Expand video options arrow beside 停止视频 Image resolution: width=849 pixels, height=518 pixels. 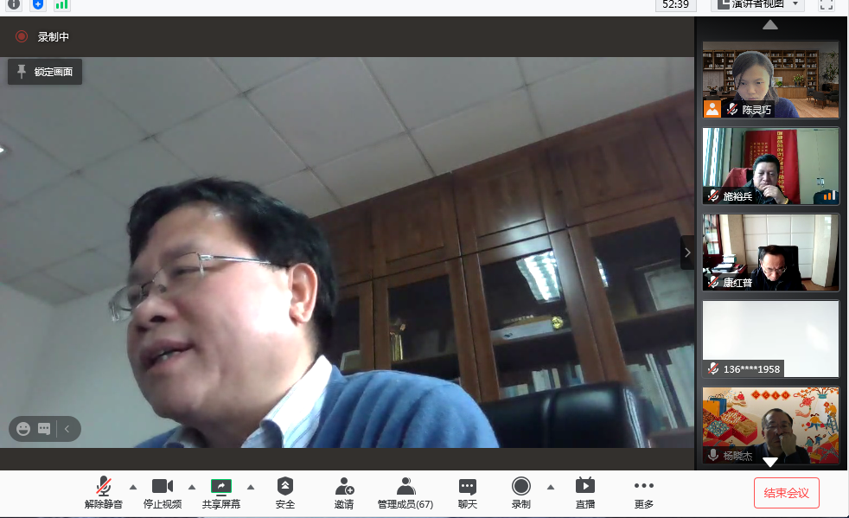click(192, 486)
